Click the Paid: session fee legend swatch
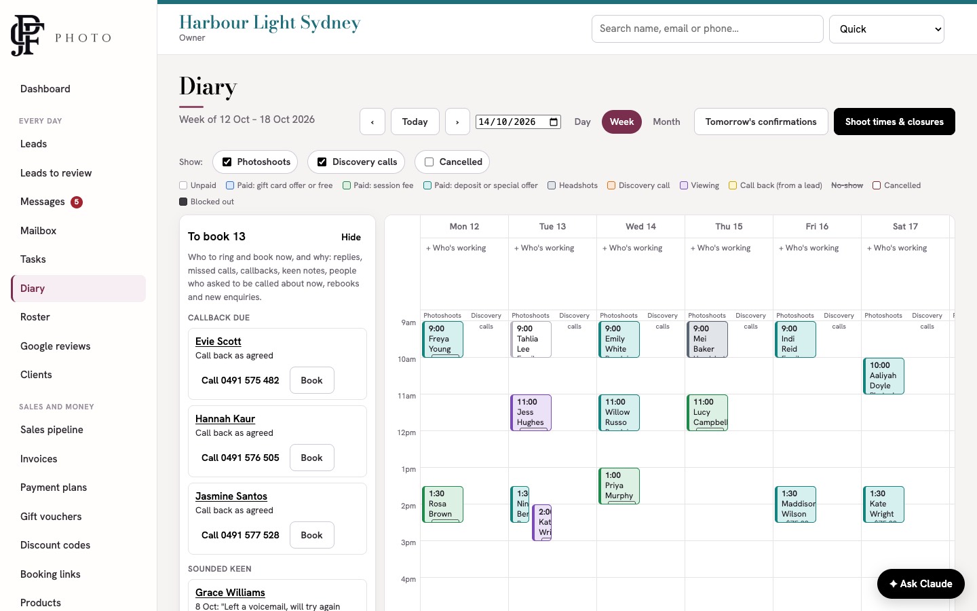 pyautogui.click(x=347, y=185)
